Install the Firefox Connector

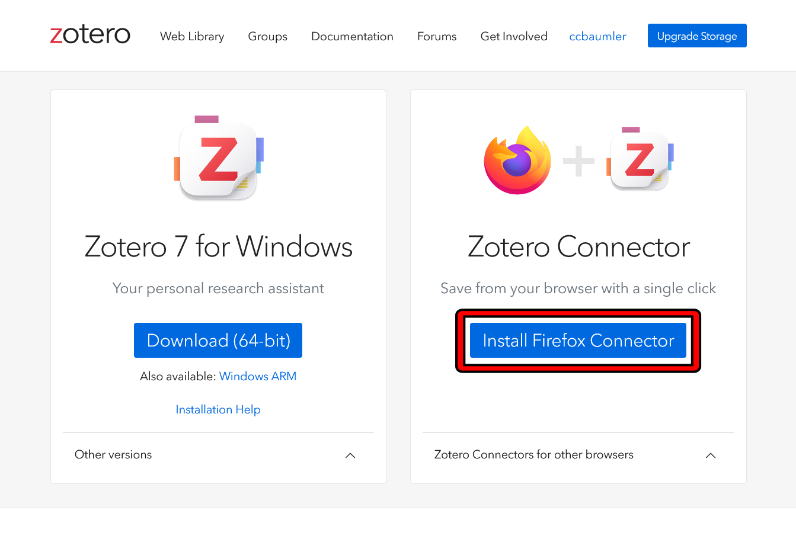click(x=578, y=341)
